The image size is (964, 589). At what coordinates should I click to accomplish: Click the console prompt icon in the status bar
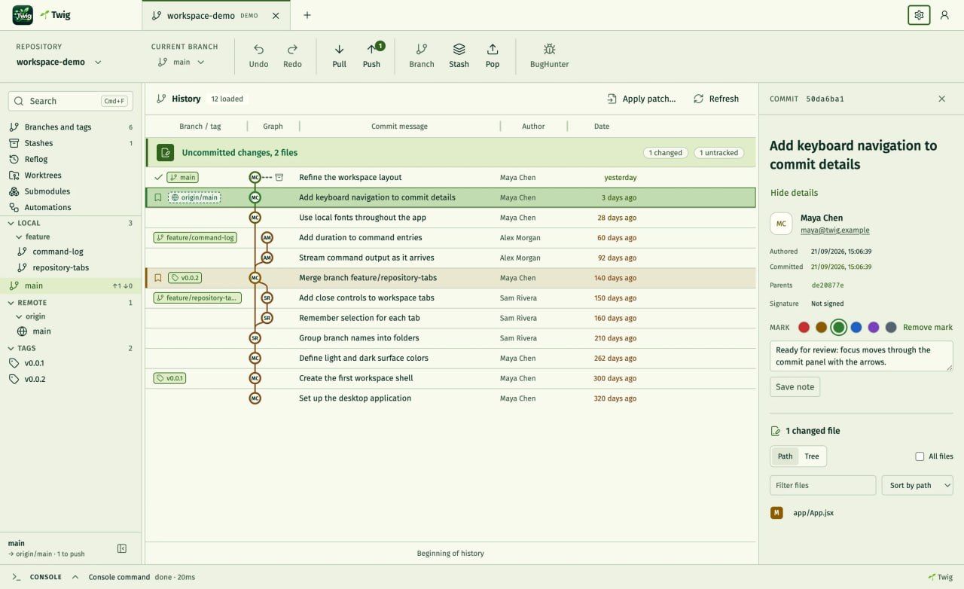click(17, 577)
